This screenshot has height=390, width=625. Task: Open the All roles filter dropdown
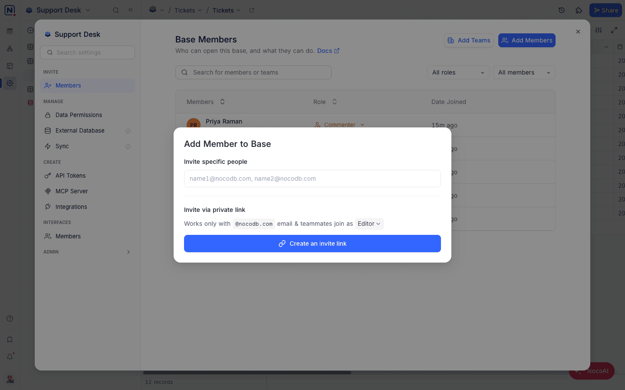tap(458, 72)
